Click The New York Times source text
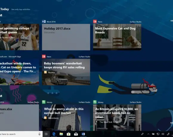173x137 pixels. 109,122
